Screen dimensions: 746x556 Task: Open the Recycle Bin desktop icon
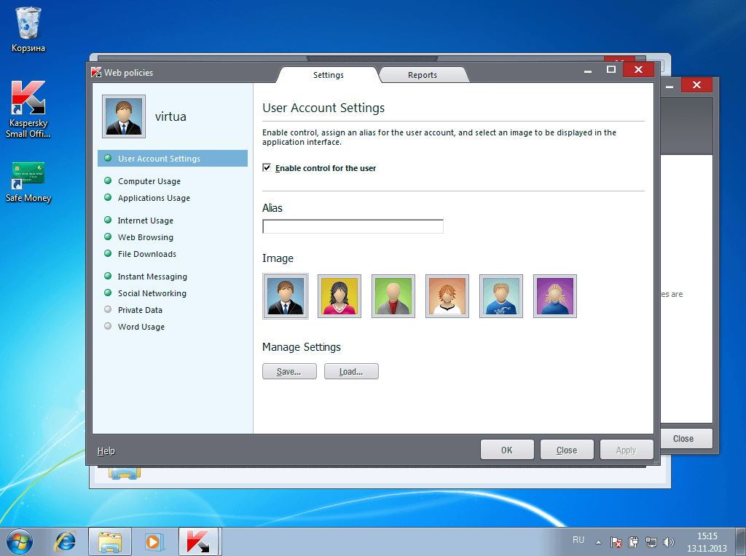point(28,29)
